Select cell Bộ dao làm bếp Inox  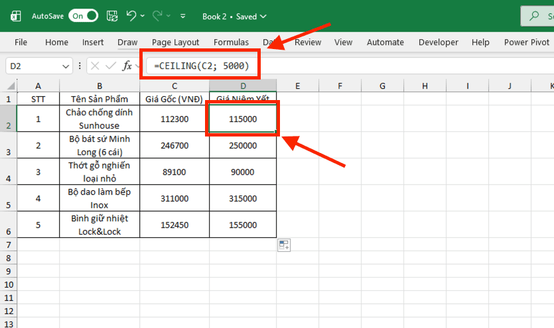(x=100, y=198)
